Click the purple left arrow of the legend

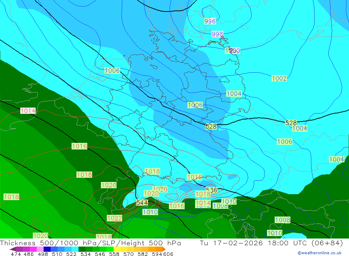click(13, 249)
